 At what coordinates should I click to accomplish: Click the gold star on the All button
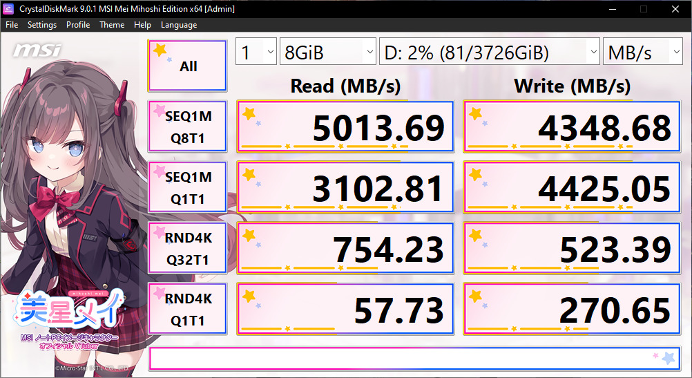[x=160, y=50]
